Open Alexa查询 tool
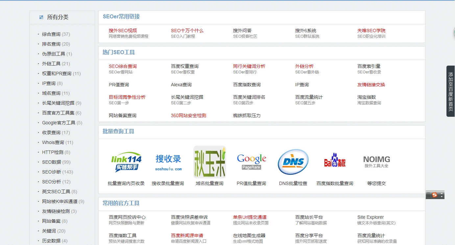Screen dimensions: 455x245 pyautogui.click(x=181, y=85)
